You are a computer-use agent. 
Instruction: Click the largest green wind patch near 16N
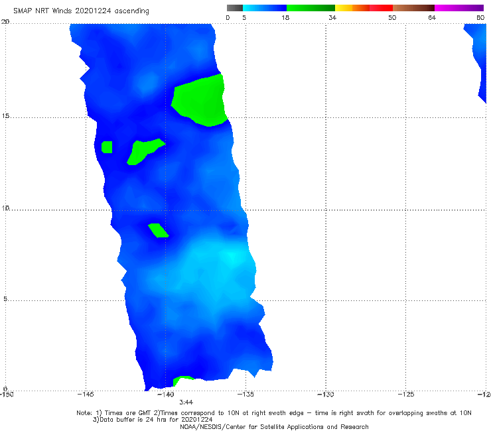pos(200,100)
